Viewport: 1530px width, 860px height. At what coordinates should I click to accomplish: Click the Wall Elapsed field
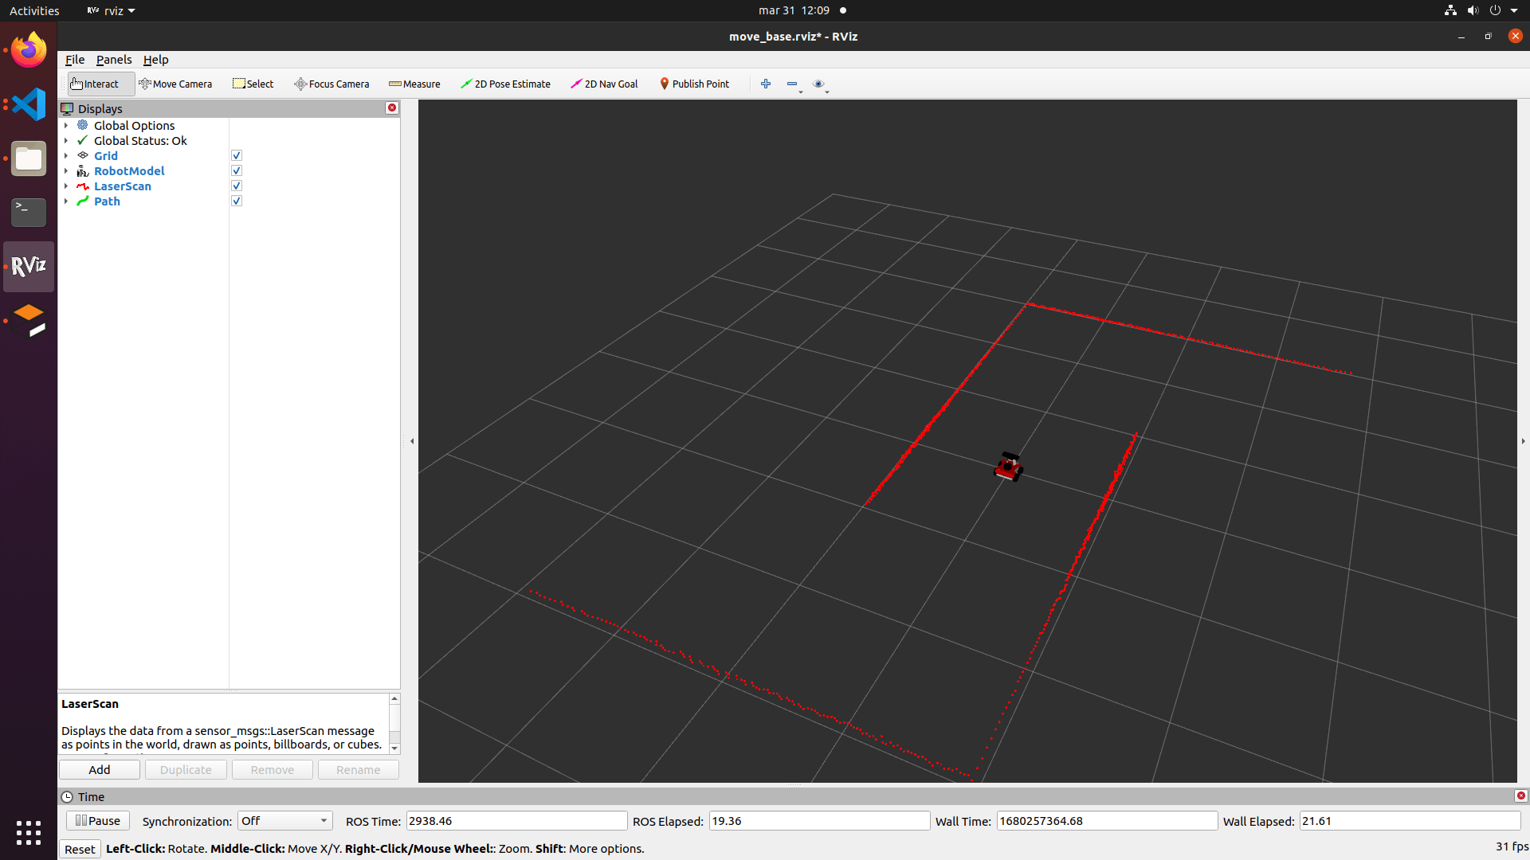click(1410, 821)
